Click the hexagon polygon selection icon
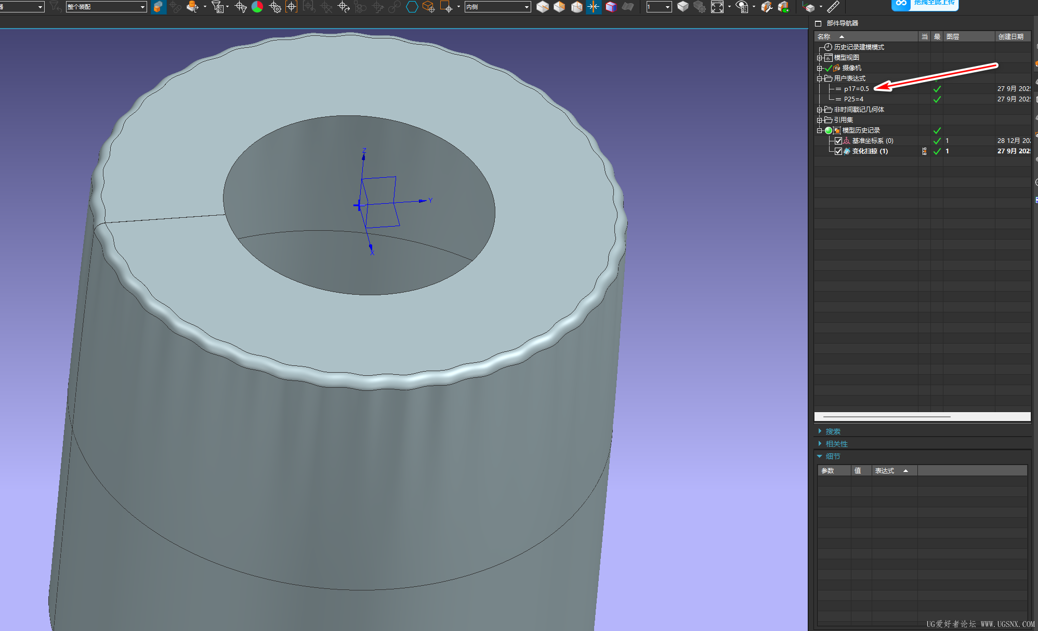This screenshot has height=631, width=1038. point(412,7)
